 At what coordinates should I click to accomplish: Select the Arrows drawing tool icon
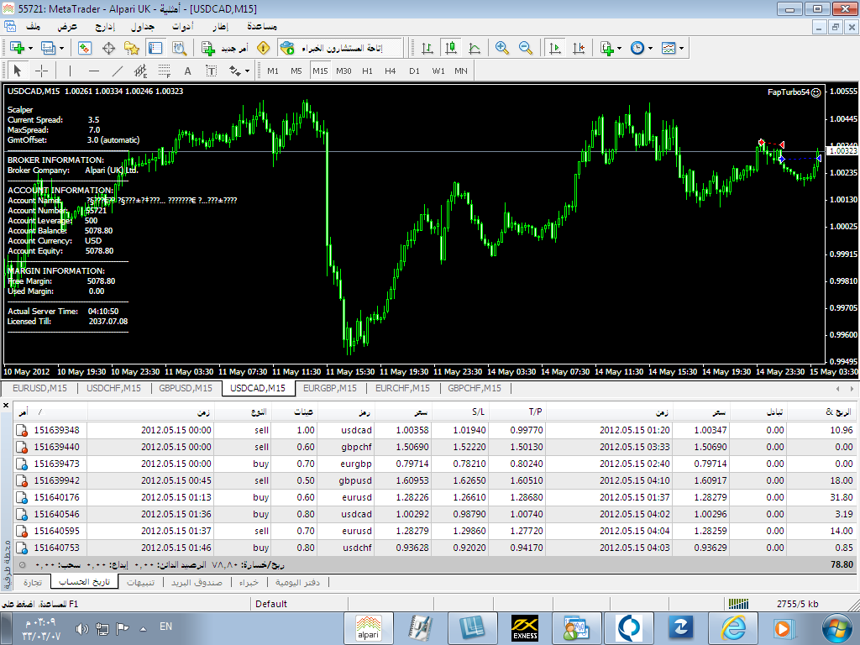235,71
